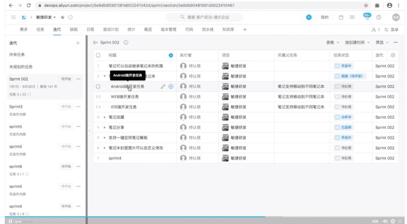The height and width of the screenshot is (224, 407).
Task: Add a new tab with the plus button
Action: click(245, 29)
